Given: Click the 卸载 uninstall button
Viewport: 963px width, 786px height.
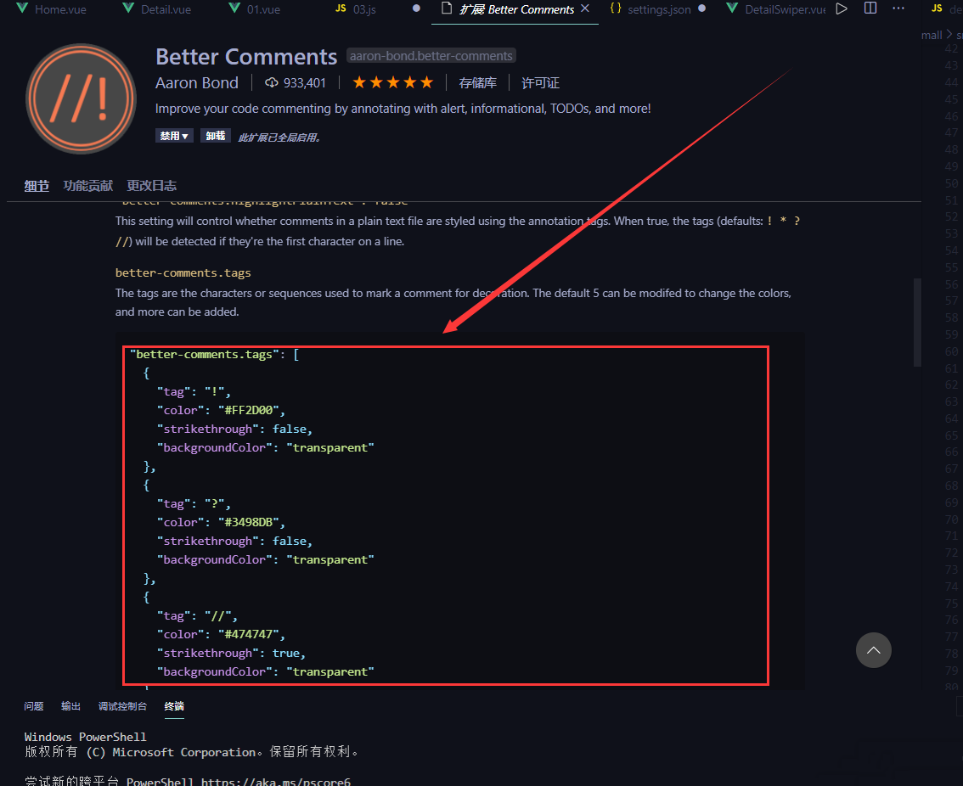Looking at the screenshot, I should [x=216, y=136].
